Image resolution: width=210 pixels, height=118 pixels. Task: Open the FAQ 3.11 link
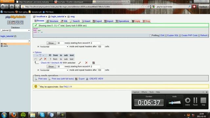(x=68, y=87)
